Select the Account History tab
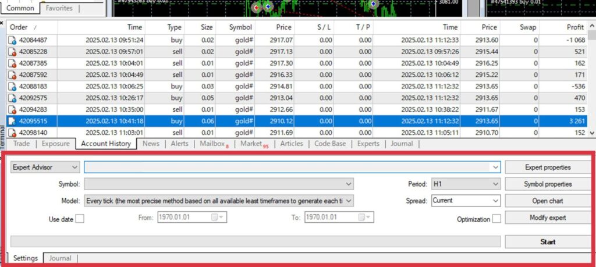Viewport: 596px width, 267px height. pos(106,144)
